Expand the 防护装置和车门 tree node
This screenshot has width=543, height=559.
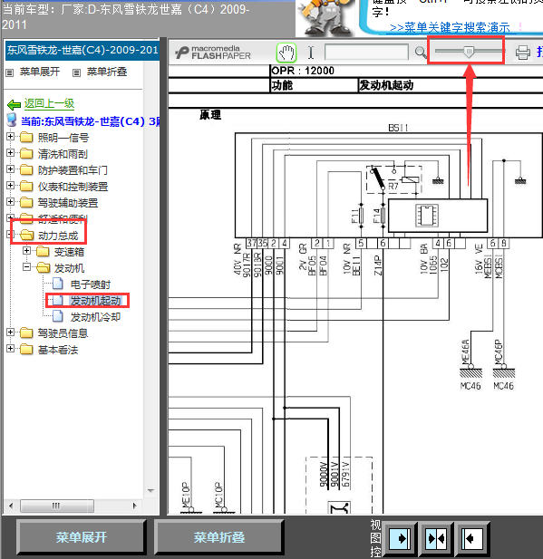(x=10, y=169)
